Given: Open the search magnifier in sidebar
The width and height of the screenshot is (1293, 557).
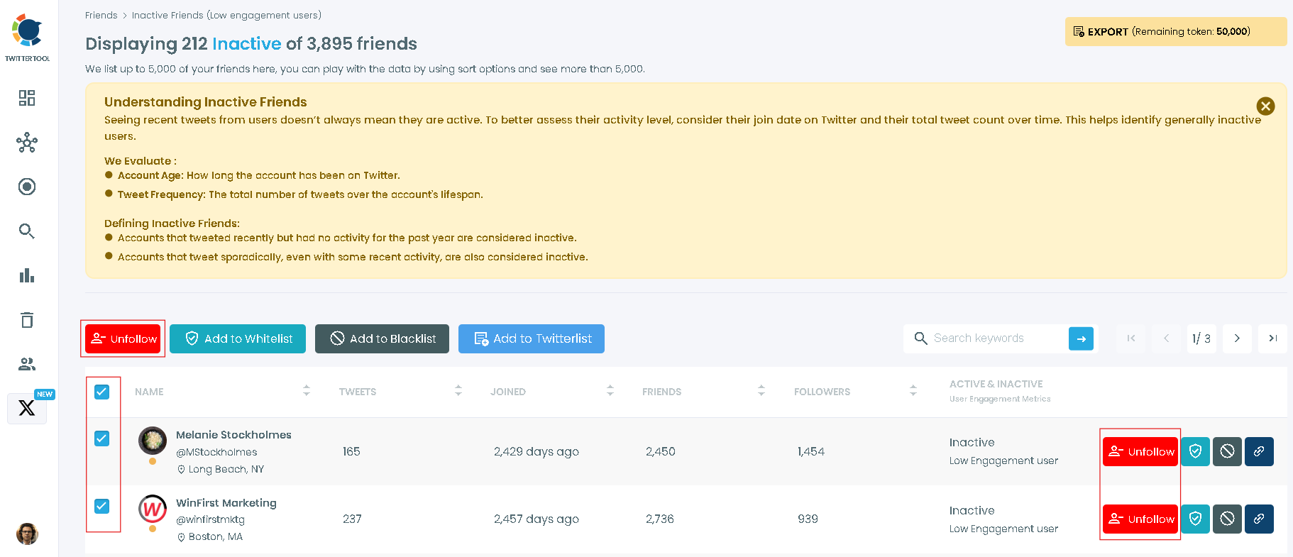Looking at the screenshot, I should tap(27, 231).
